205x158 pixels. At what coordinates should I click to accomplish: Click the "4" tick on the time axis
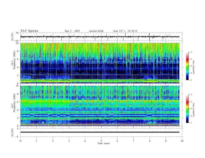[85, 141]
